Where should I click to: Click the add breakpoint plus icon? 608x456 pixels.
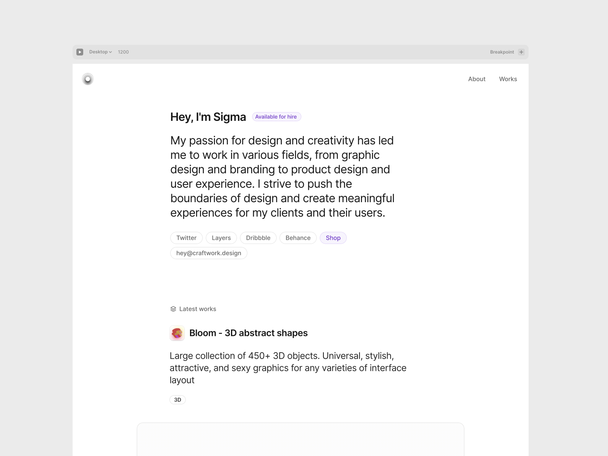[521, 52]
